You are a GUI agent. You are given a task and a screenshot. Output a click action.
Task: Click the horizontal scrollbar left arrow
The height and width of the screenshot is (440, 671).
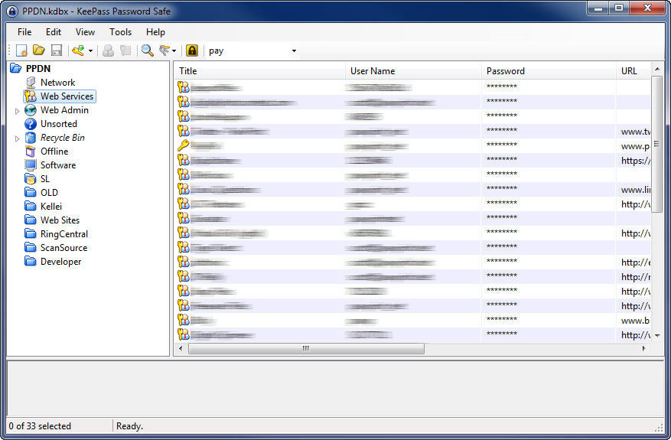tap(181, 348)
